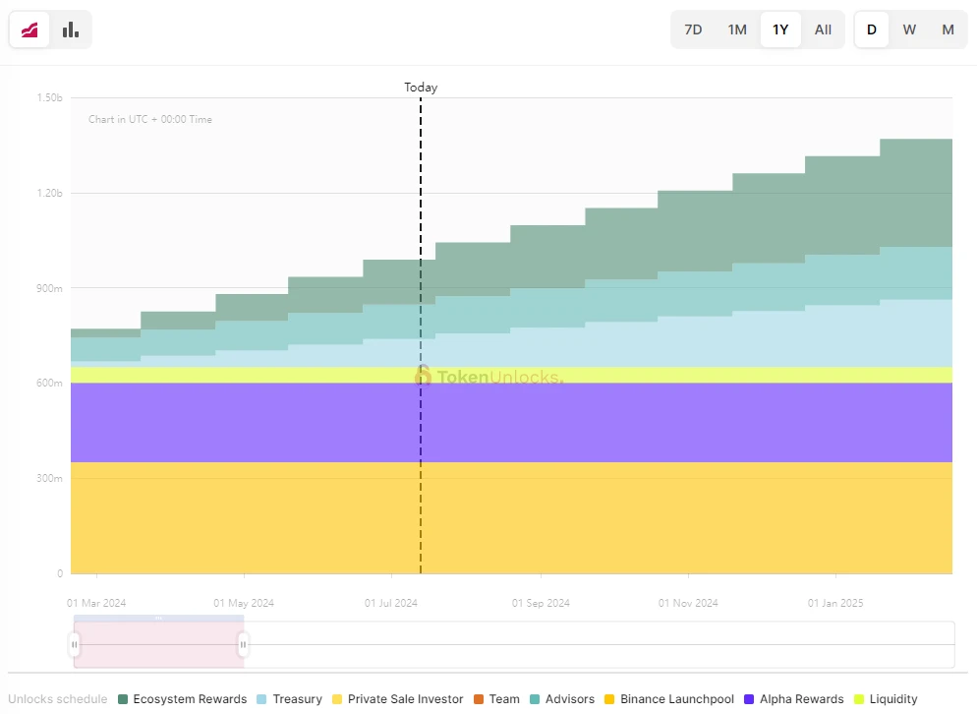This screenshot has height=714, width=977.
Task: Select the 1M time range
Action: coord(737,30)
